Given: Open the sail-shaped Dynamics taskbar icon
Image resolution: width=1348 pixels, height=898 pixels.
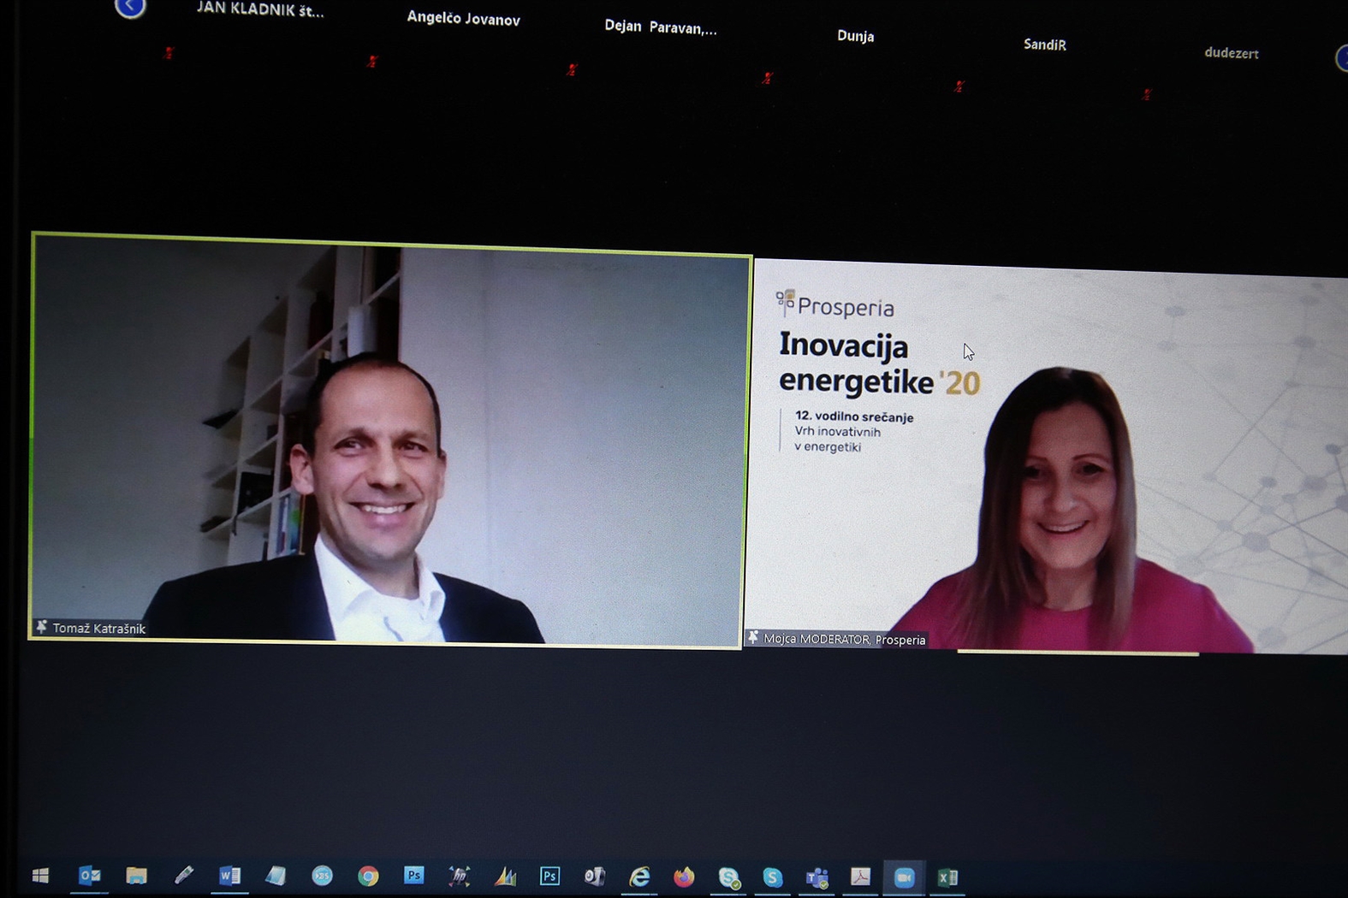Looking at the screenshot, I should [505, 877].
